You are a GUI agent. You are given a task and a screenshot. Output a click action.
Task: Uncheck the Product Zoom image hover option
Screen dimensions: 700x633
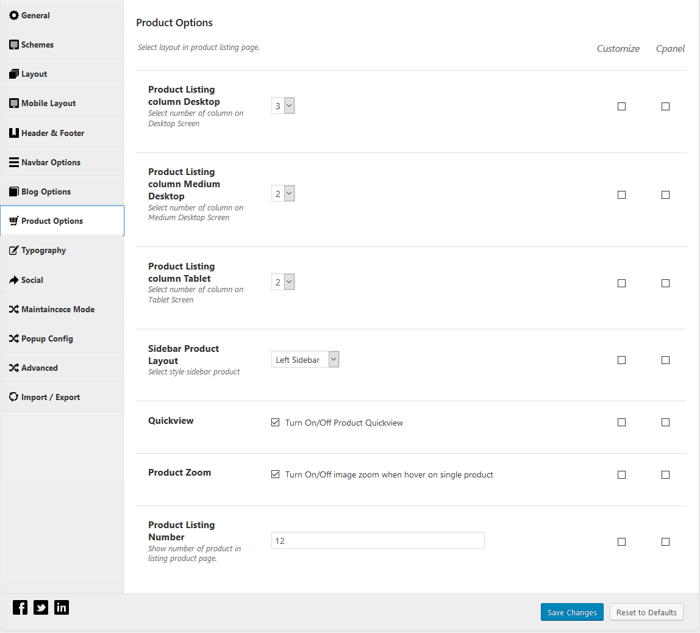pos(276,474)
